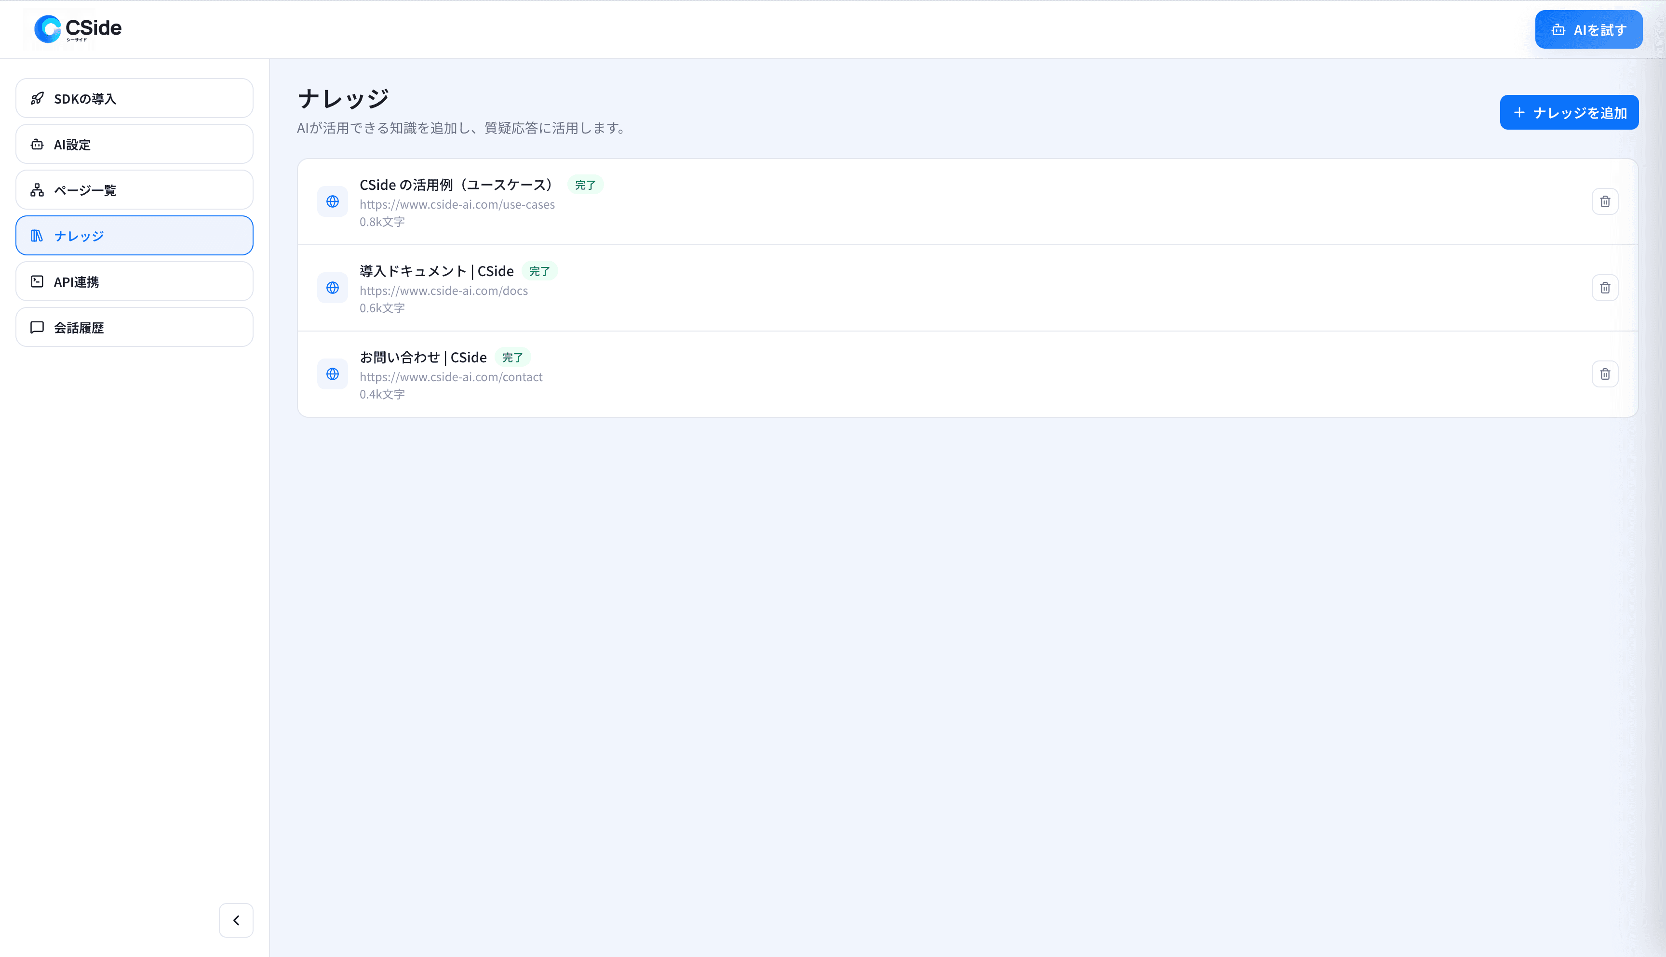1666x957 pixels.
Task: Open the AI設定 menu item
Action: click(x=135, y=144)
